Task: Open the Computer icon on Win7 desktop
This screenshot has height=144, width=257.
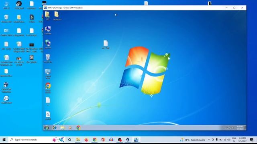Action: [48, 30]
